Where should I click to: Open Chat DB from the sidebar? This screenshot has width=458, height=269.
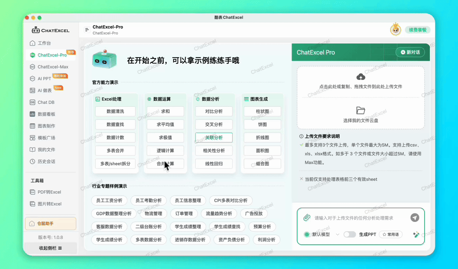(x=44, y=102)
